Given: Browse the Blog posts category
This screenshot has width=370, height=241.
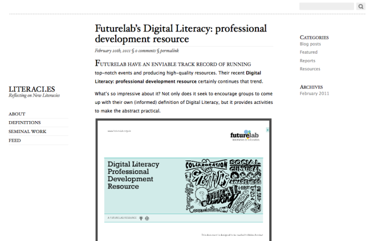Looking at the screenshot, I should [x=311, y=44].
